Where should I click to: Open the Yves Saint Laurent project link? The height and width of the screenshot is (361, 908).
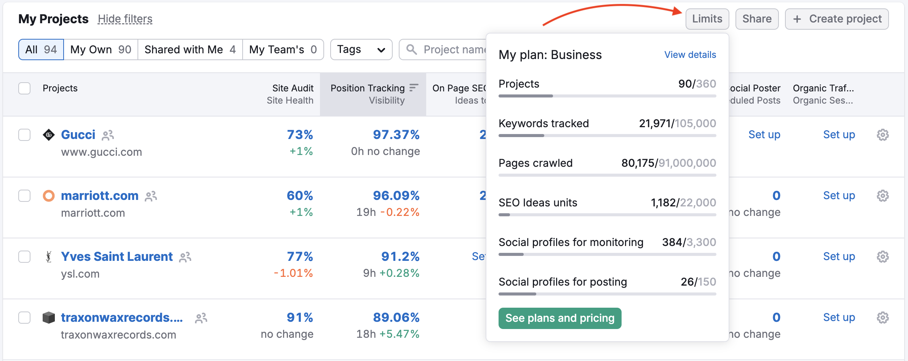point(117,257)
